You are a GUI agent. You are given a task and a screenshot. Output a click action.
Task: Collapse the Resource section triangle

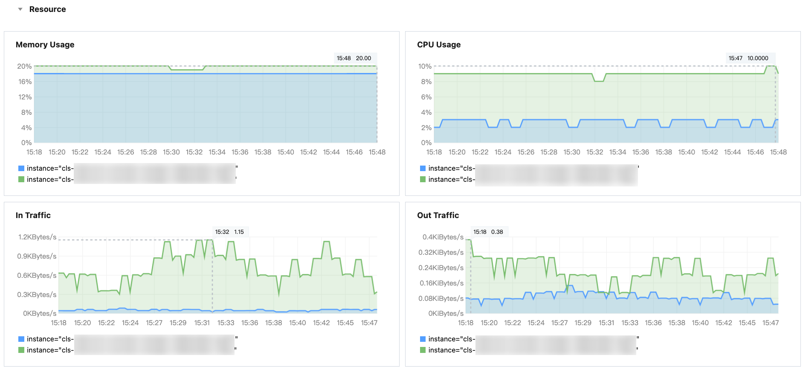[20, 9]
